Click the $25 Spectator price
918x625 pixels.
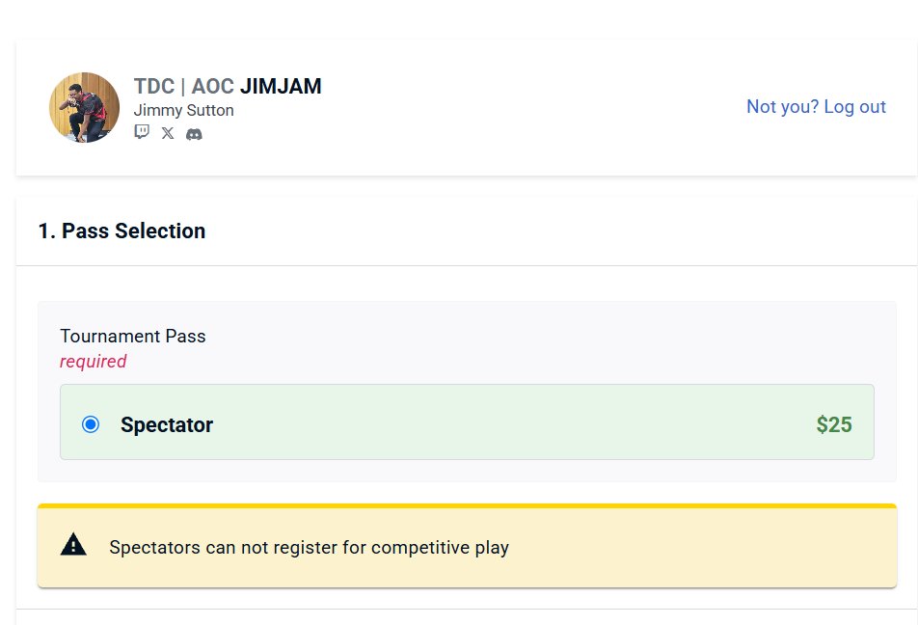coord(834,424)
